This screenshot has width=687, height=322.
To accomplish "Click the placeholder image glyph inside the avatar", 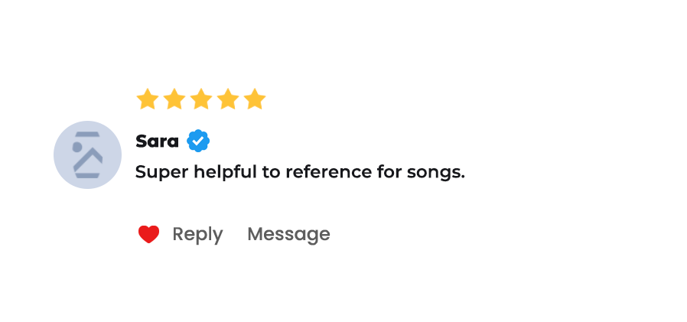I will [87, 155].
